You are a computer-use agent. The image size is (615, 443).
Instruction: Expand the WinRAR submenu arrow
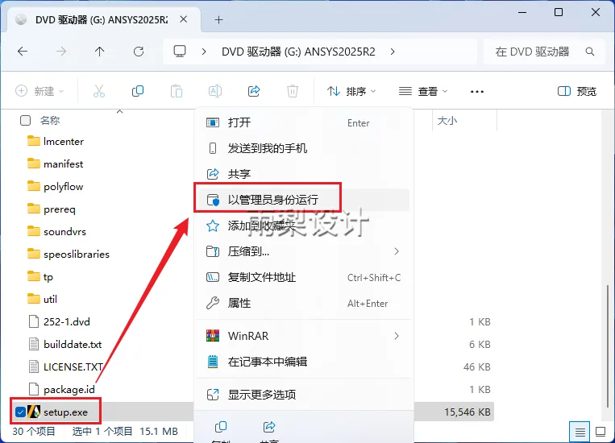(x=397, y=336)
